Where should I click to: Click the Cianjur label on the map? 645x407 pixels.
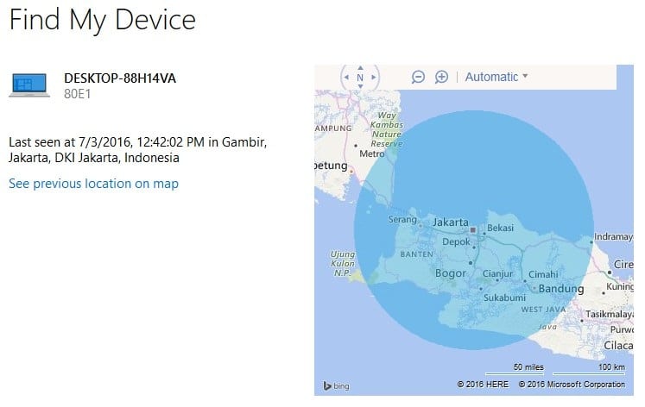497,273
